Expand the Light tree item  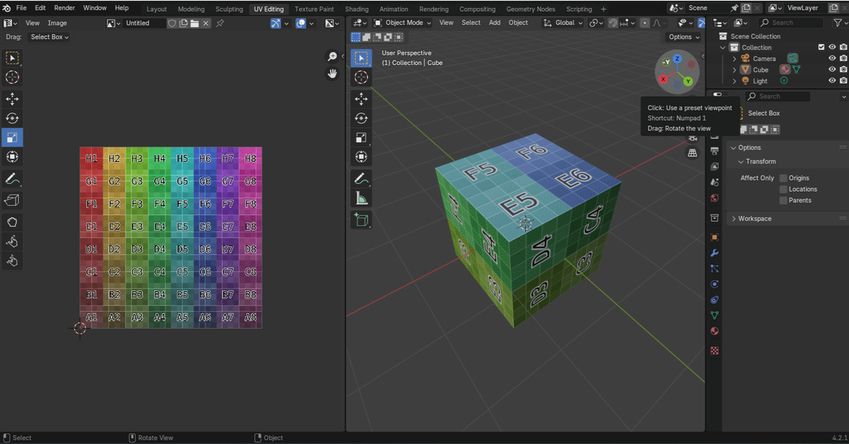734,81
